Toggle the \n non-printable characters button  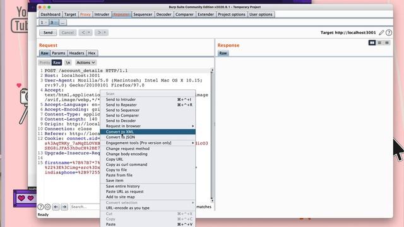(68, 62)
